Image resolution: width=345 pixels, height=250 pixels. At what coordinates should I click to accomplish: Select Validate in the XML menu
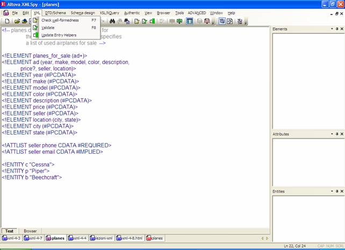tap(48, 27)
